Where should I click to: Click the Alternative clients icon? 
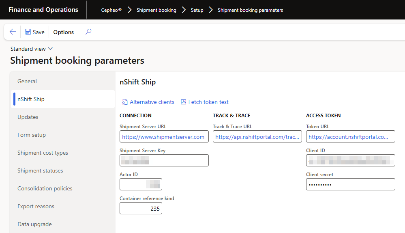[x=125, y=102]
